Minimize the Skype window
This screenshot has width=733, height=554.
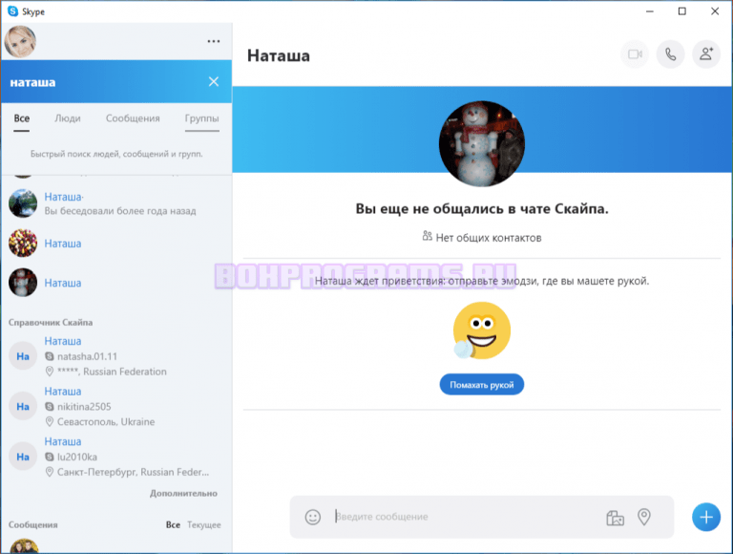coord(650,11)
